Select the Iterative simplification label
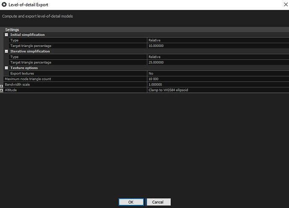 point(30,51)
